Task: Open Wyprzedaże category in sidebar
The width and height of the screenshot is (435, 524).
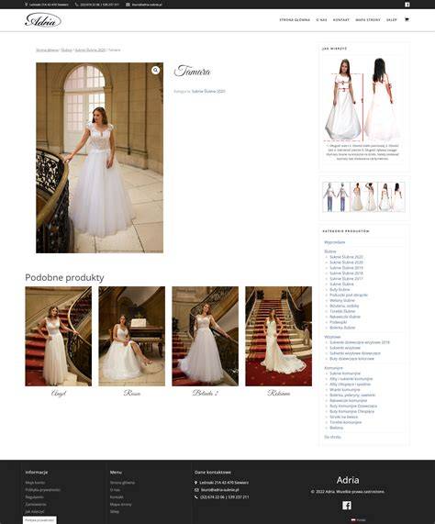Action: point(334,242)
